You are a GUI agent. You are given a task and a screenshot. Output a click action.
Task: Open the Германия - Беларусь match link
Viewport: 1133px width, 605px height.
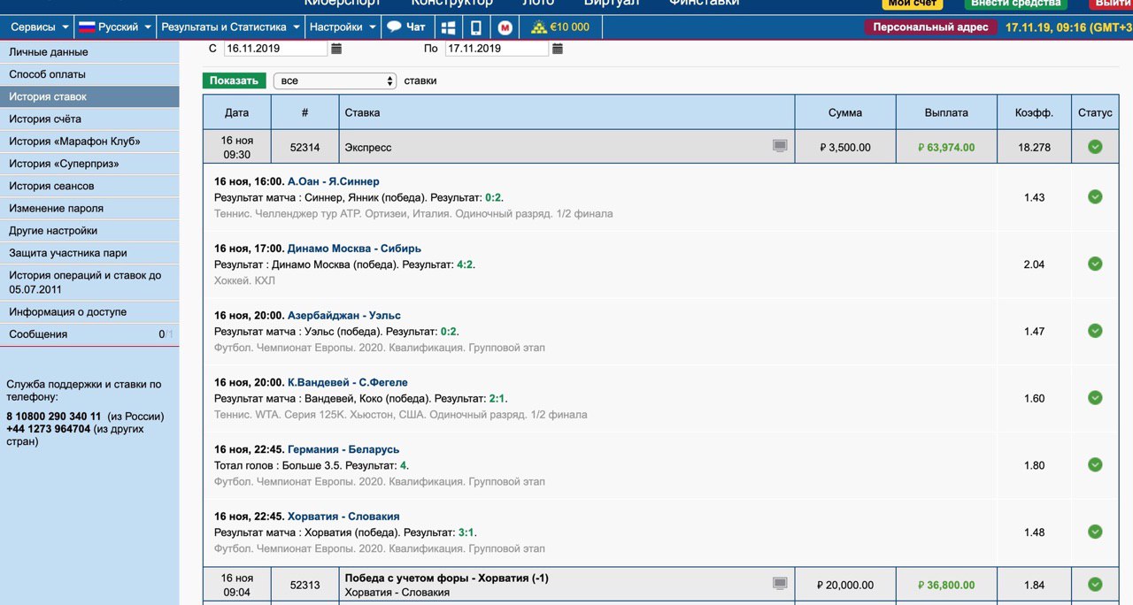(343, 449)
